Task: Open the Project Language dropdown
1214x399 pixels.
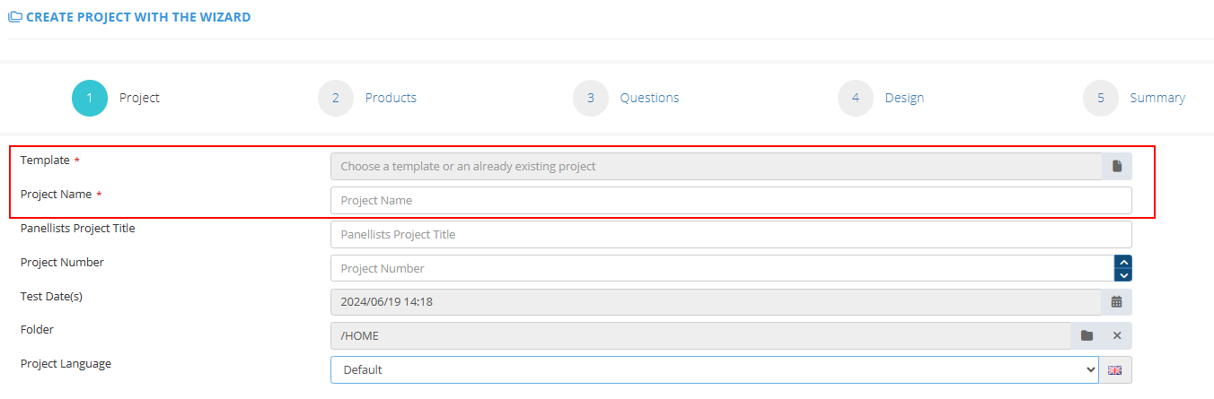Action: tap(714, 370)
